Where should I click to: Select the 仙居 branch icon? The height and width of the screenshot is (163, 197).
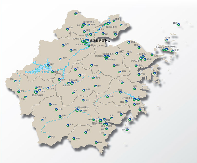[x=107, y=97]
